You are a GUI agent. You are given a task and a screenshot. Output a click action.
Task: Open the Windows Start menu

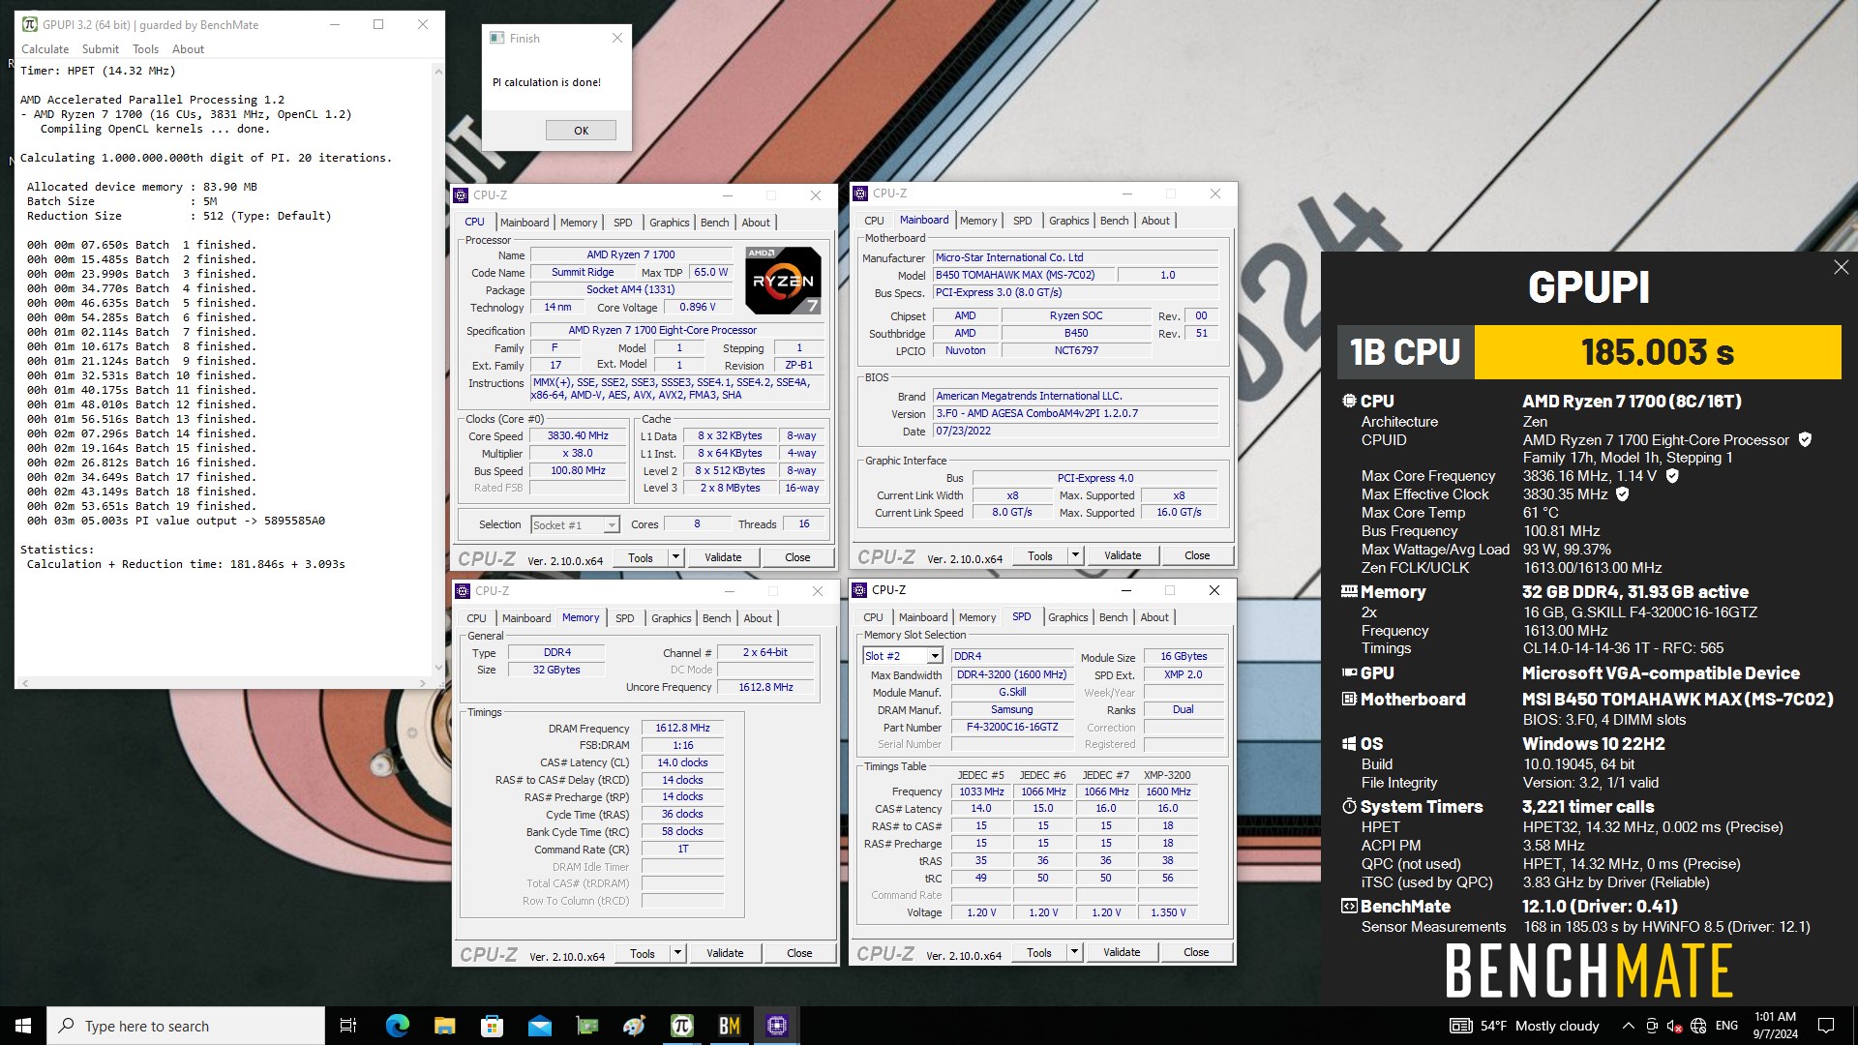point(23,1026)
